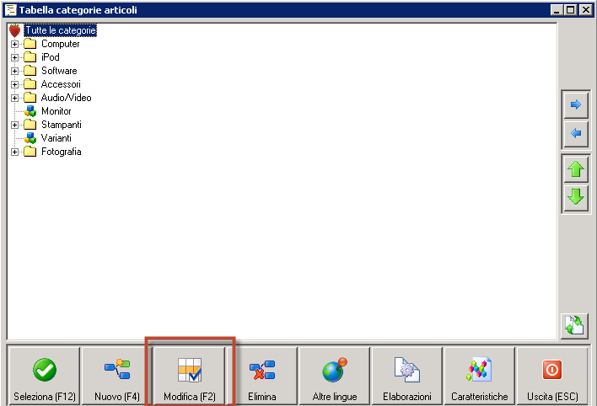The height and width of the screenshot is (406, 597).
Task: Select the Software category label
Action: pos(59,71)
